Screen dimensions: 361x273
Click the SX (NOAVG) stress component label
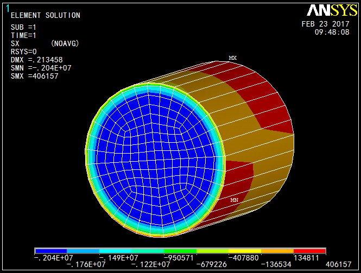(x=45, y=43)
